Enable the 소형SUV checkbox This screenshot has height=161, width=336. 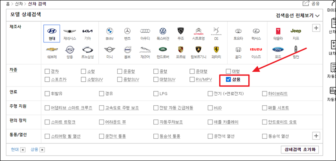[x=83, y=80]
